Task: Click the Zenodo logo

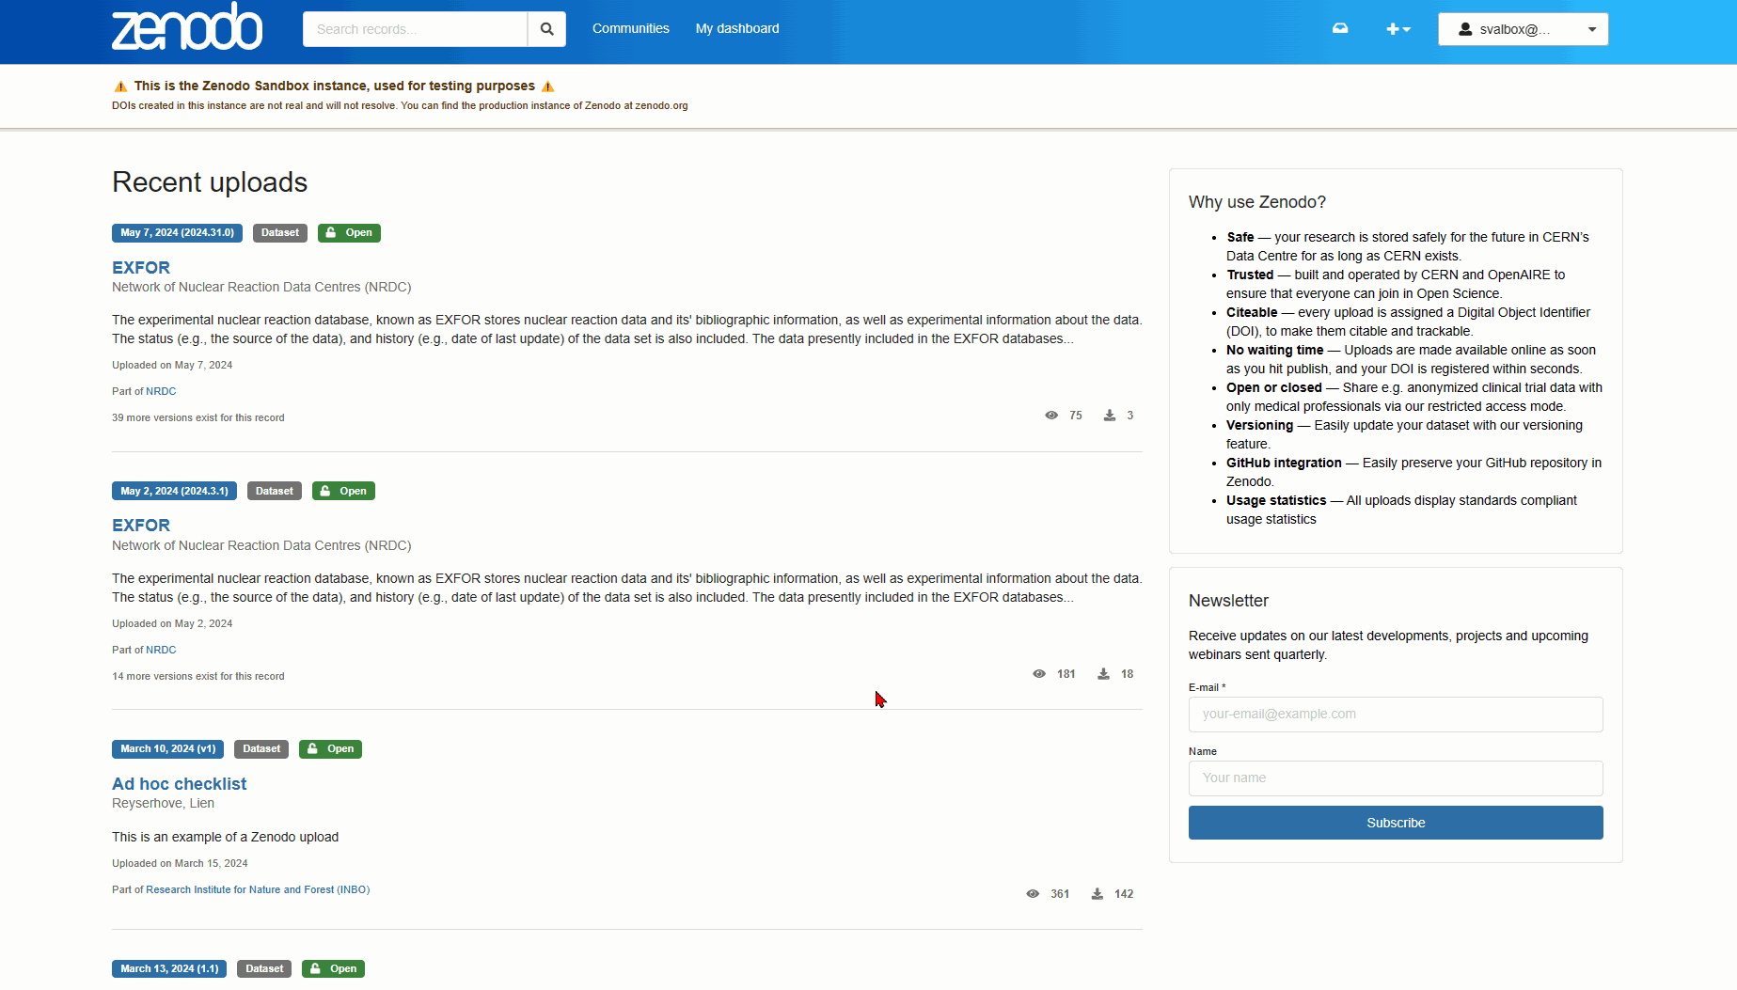Action: 187,27
